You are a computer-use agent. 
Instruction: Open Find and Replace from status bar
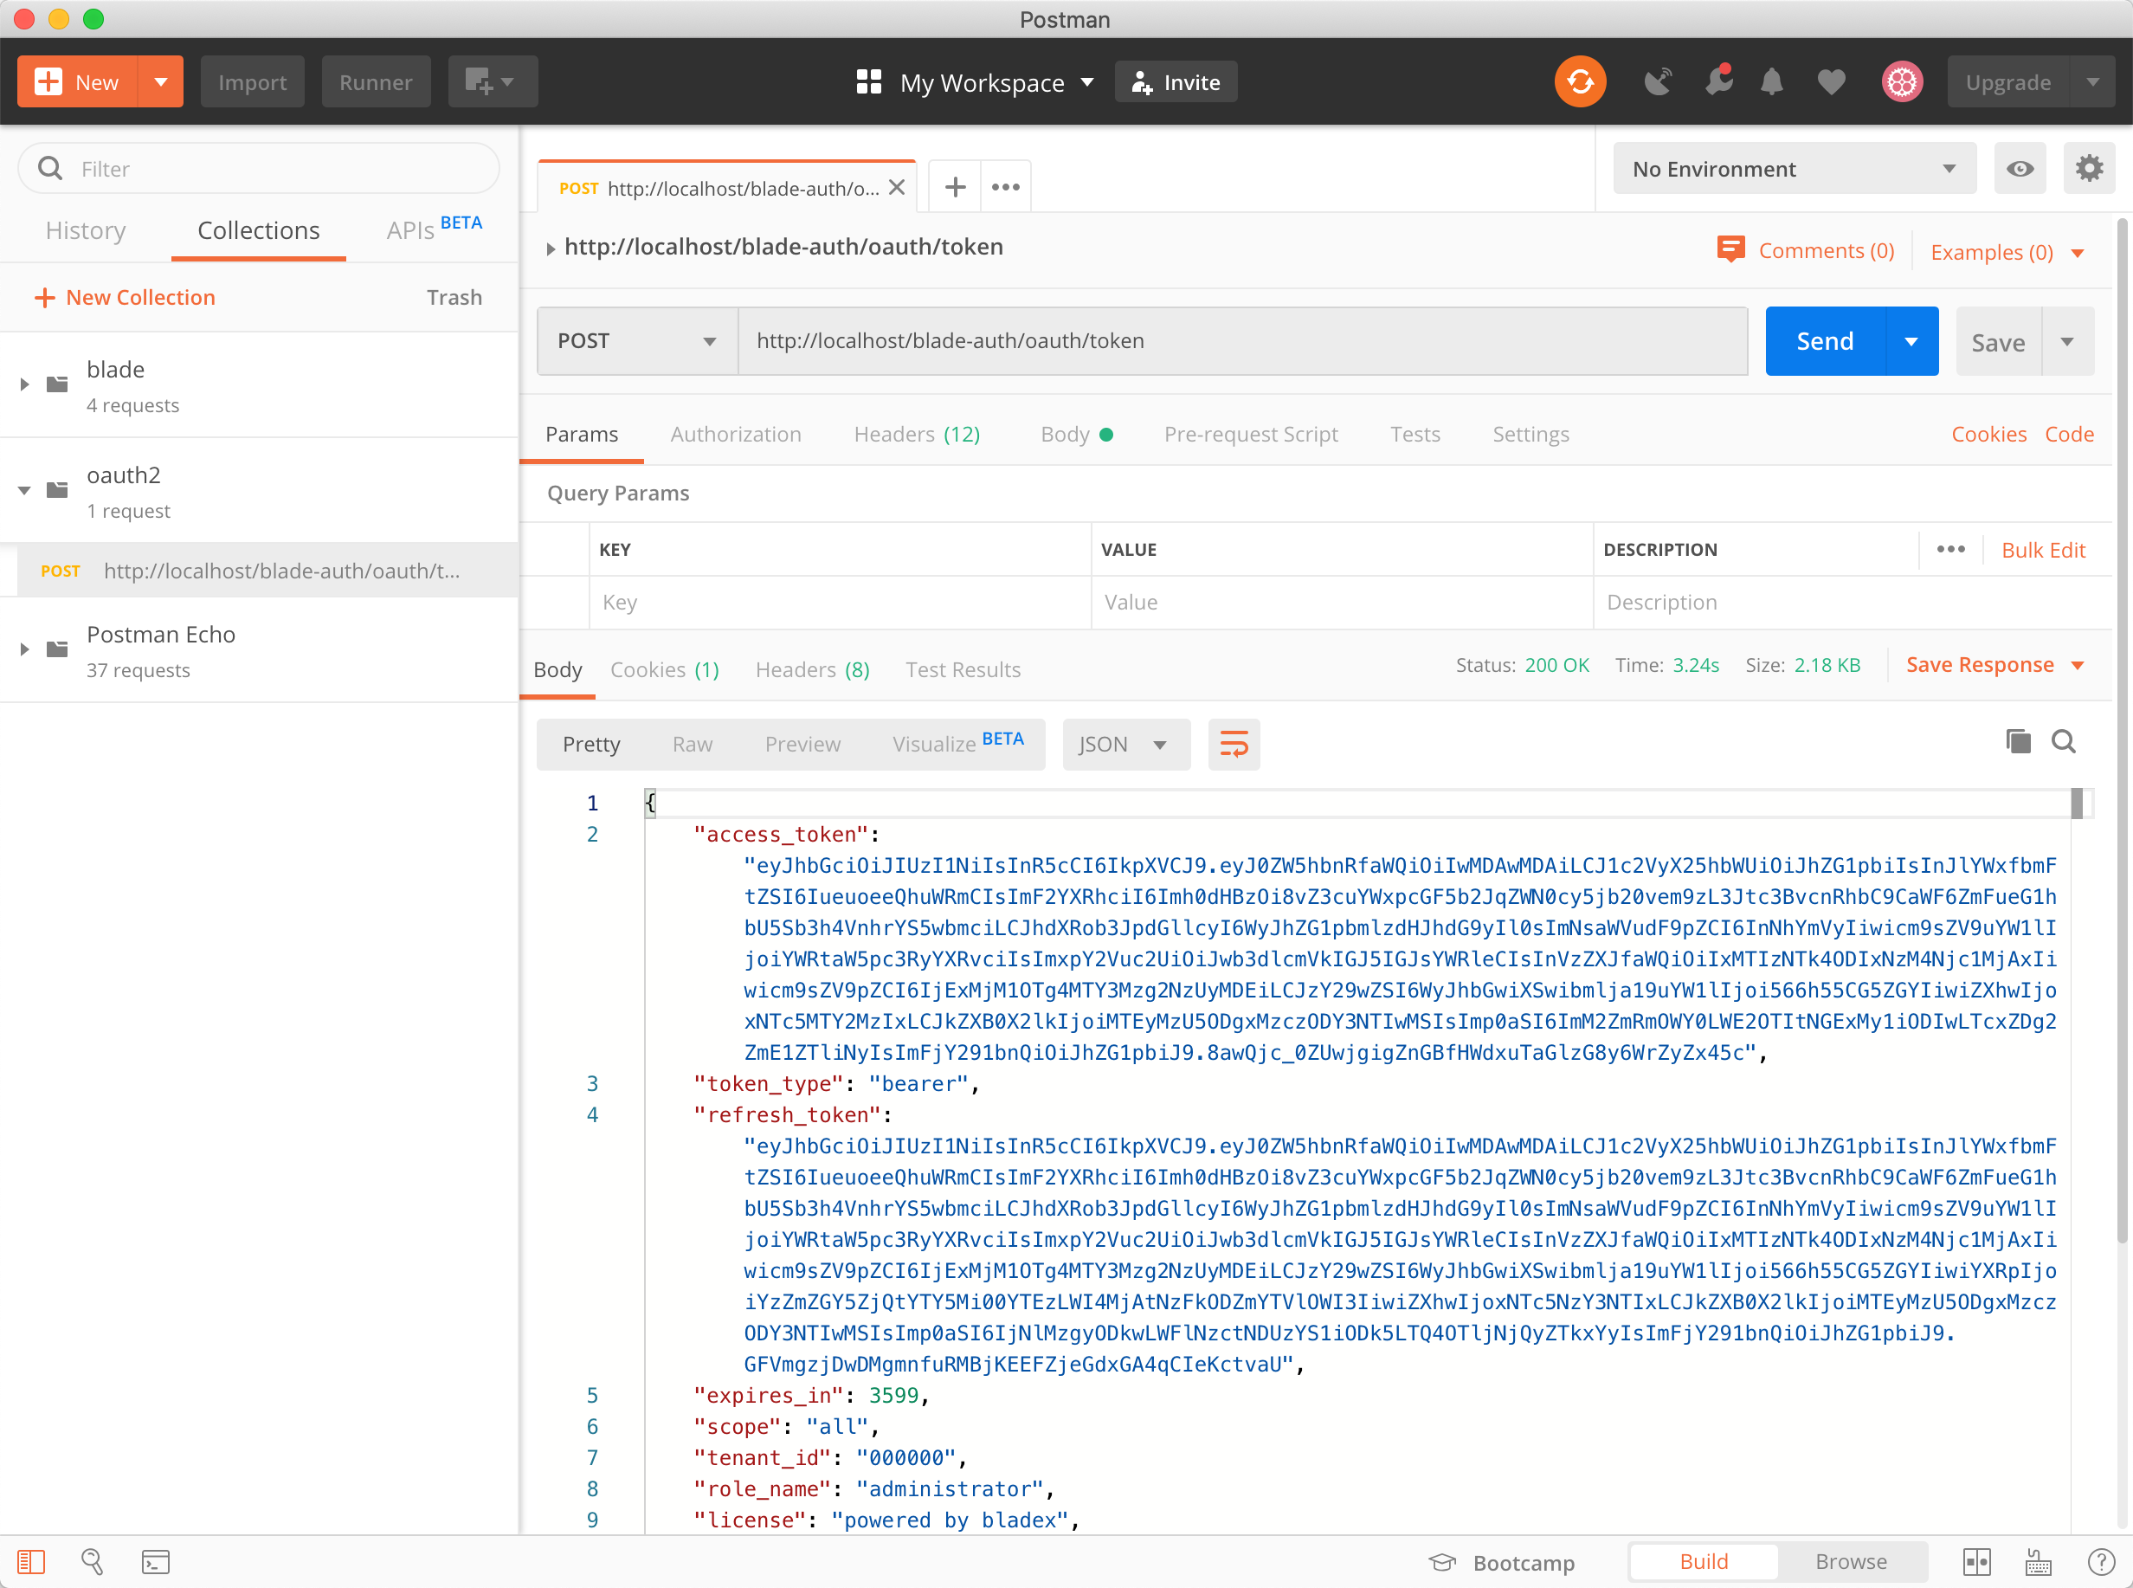point(93,1561)
